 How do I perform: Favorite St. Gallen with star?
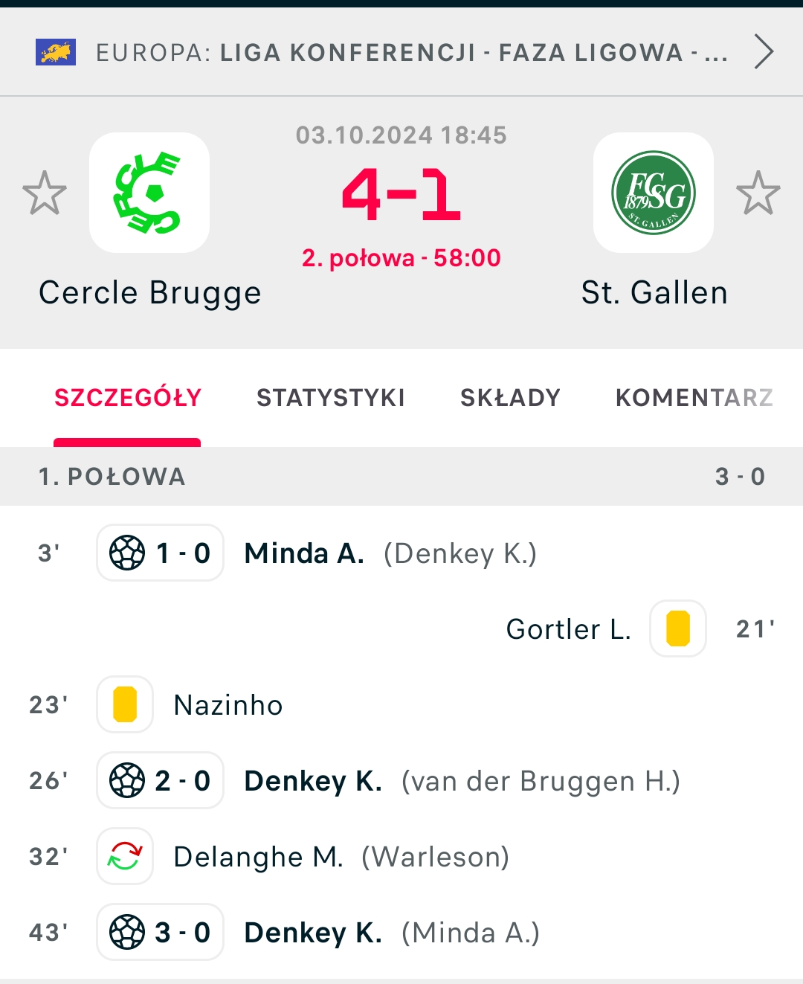click(758, 193)
